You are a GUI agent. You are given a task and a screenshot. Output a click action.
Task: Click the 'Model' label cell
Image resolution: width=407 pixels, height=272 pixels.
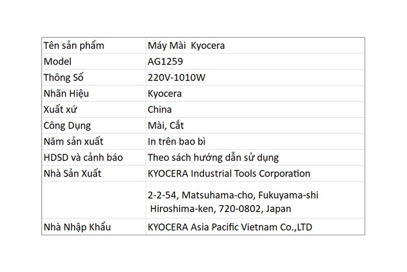pyautogui.click(x=94, y=62)
